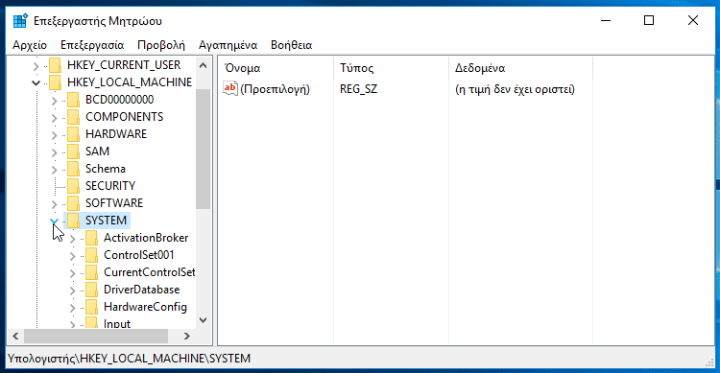Select the HKEY_CURRENT_USER tree label
This screenshot has height=373, width=720.
[124, 65]
